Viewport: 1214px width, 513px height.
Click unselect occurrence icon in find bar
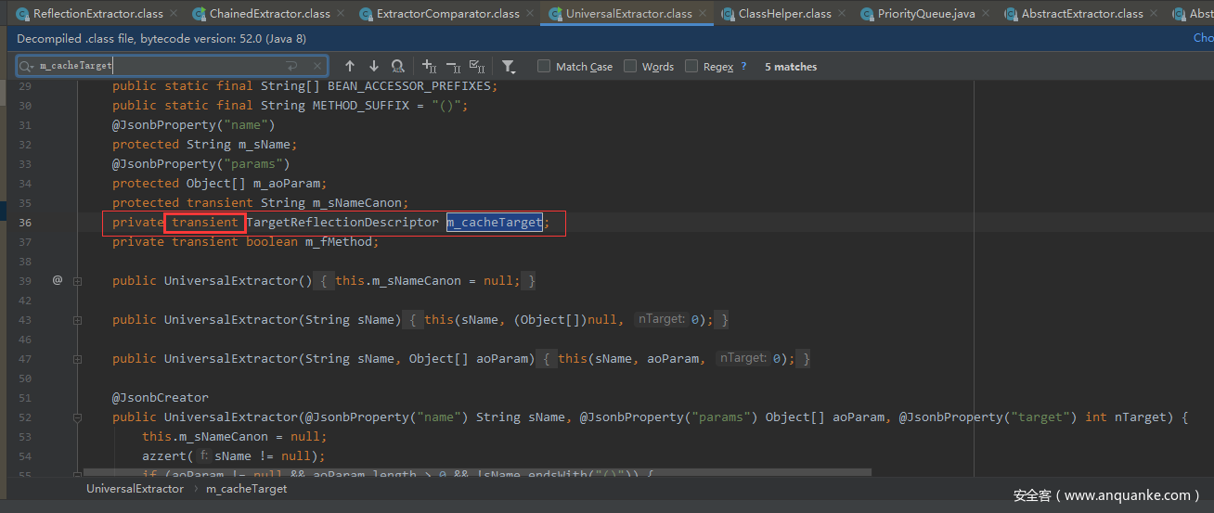click(x=453, y=66)
